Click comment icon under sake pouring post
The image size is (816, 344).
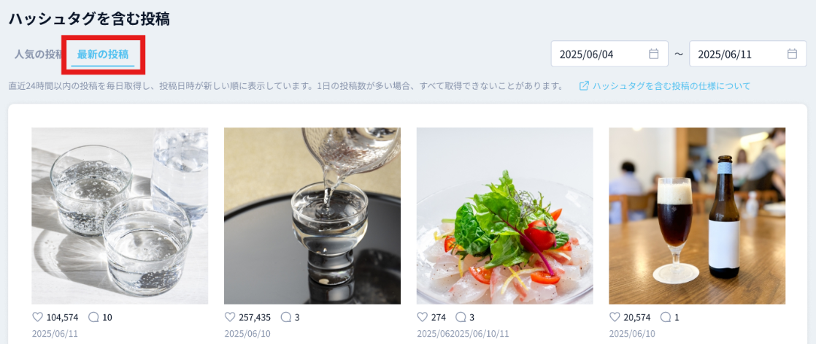tap(285, 317)
